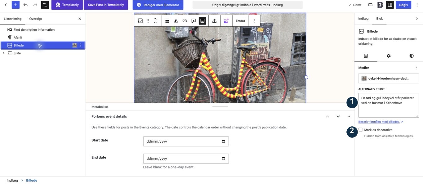
Task: Move the image block up
Action: (x=155, y=19)
